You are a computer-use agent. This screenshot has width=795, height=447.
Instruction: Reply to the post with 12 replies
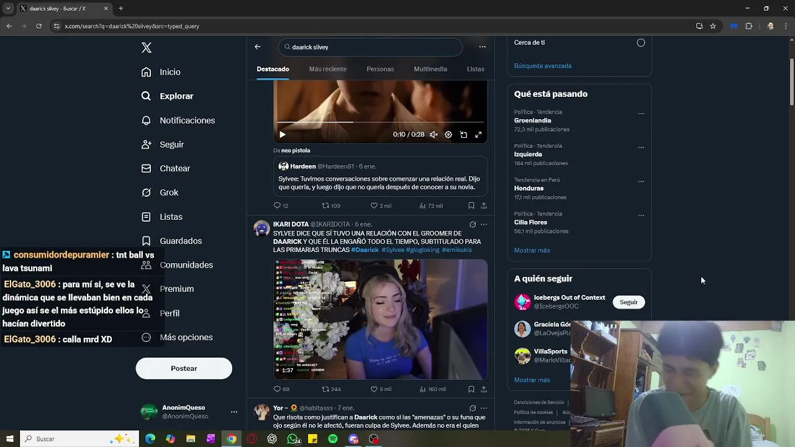point(281,205)
